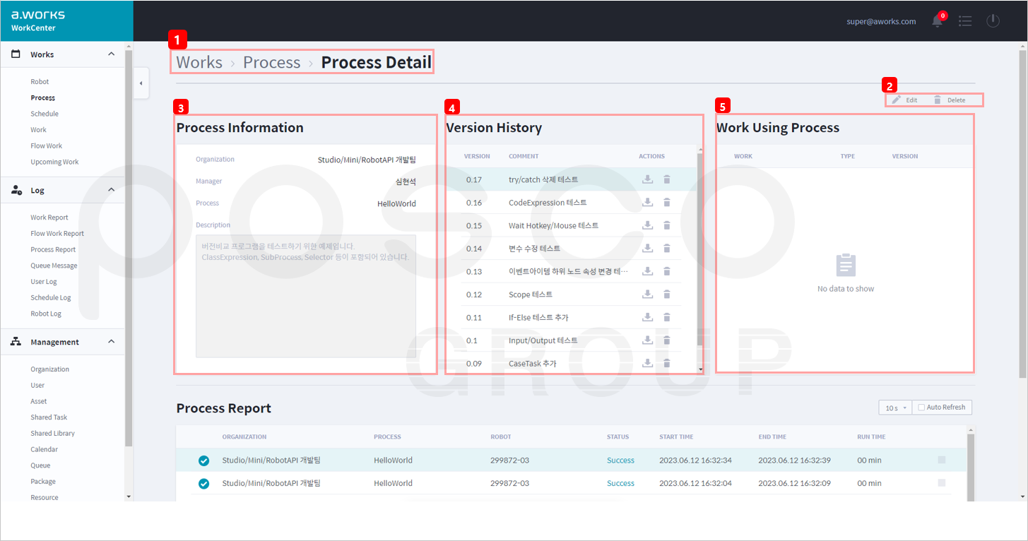Open Queue Message under Log

(54, 266)
